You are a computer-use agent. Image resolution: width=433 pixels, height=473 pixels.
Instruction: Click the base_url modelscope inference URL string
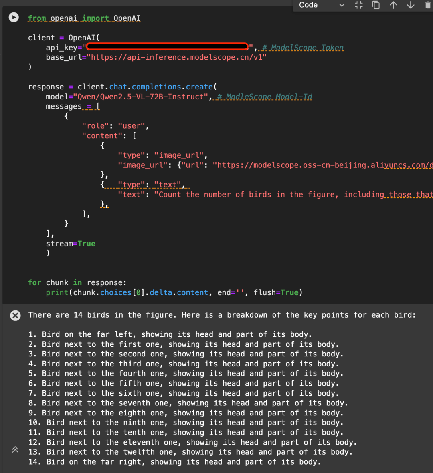click(x=177, y=57)
